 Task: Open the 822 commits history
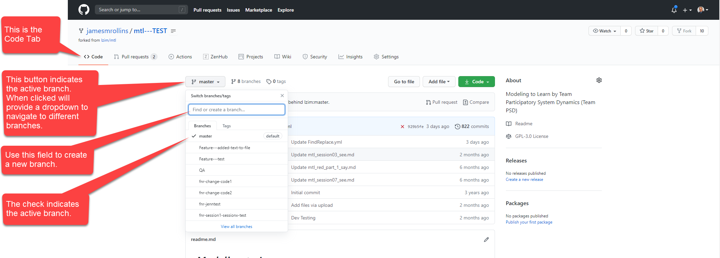coord(472,126)
